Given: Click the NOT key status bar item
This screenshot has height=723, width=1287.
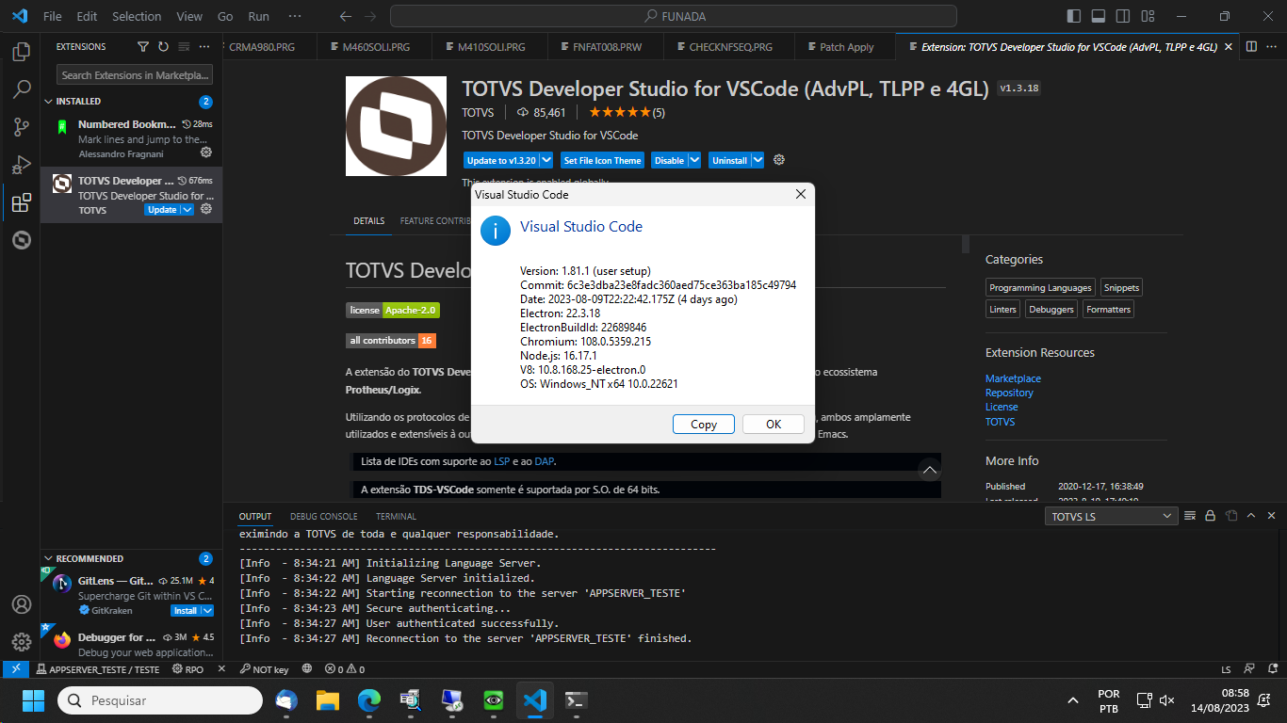Looking at the screenshot, I should click(x=263, y=668).
